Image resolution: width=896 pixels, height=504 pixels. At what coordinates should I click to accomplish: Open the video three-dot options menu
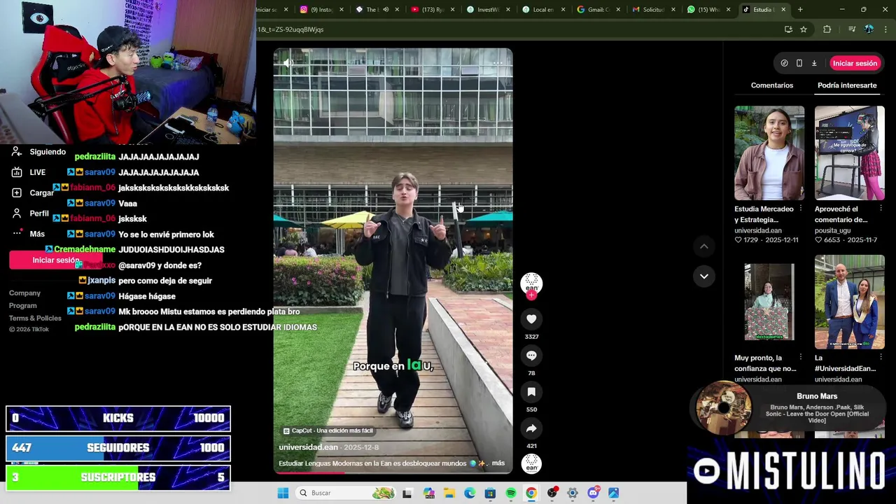point(497,62)
